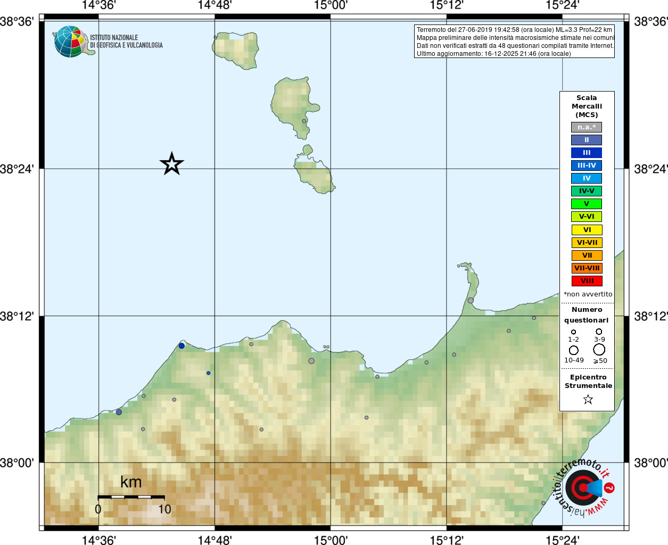Select the gray n.a. legend swatch
The height and width of the screenshot is (545, 668).
(587, 127)
